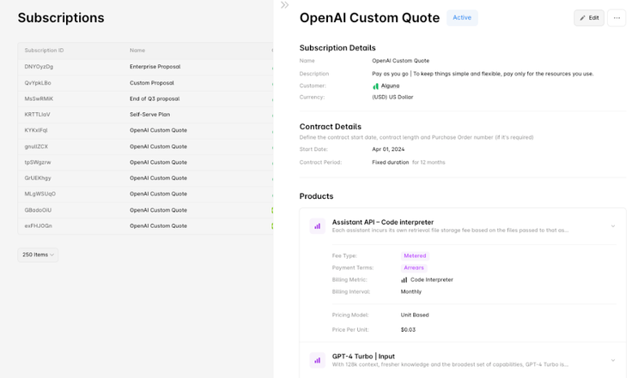Click the Fixed duration contract period value

[x=390, y=162]
